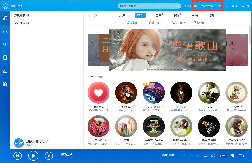Open the applications grid icon in sidebar
The height and width of the screenshot is (163, 252).
click(x=5, y=84)
